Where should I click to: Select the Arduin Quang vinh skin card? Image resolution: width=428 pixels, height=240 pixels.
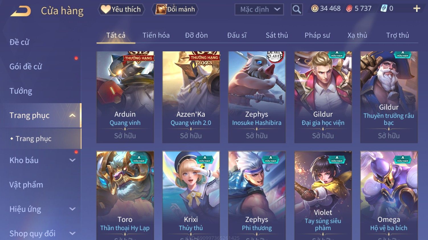pos(125,97)
